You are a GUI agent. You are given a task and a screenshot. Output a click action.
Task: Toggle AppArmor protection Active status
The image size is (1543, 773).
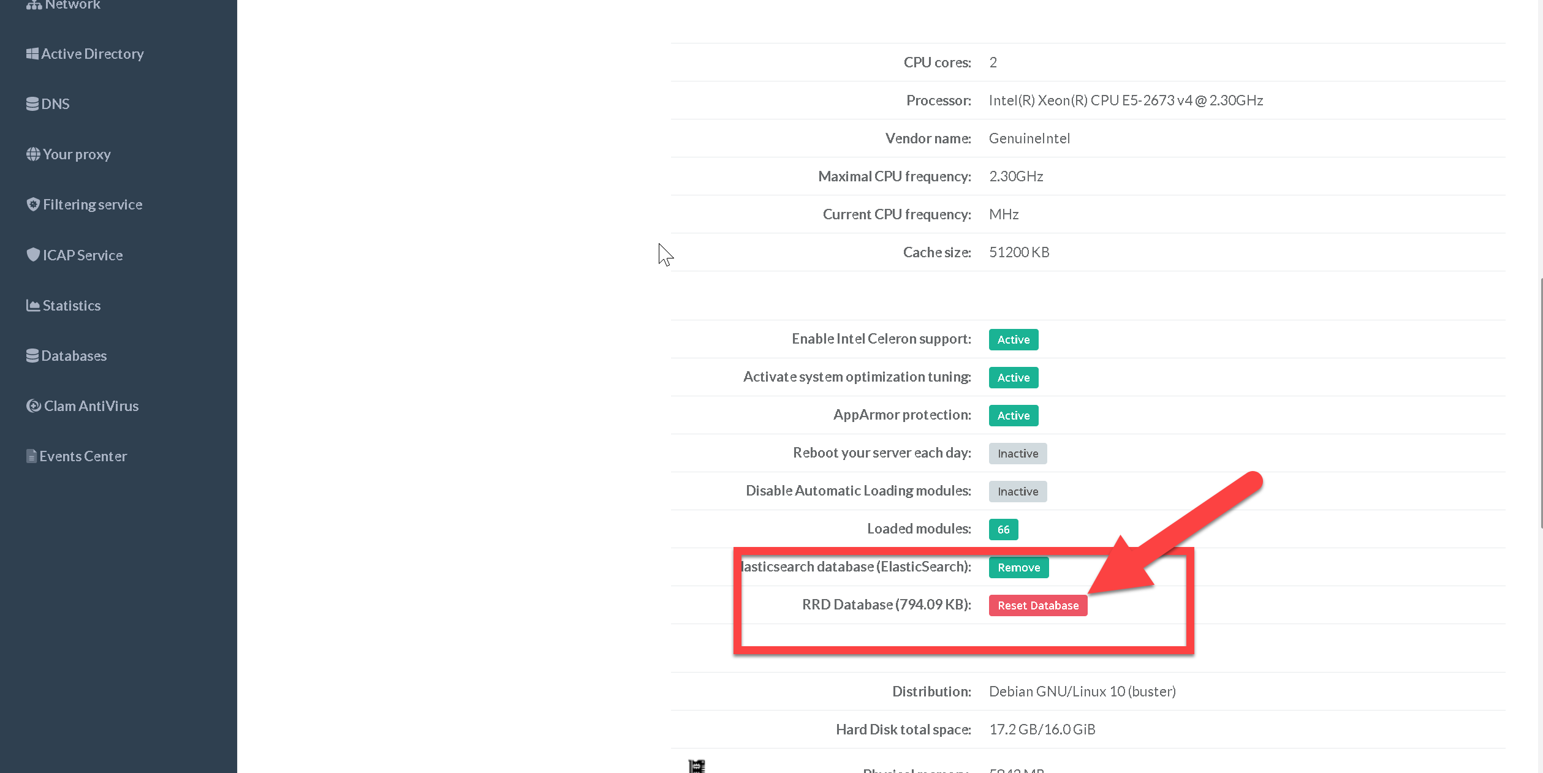(x=1013, y=415)
